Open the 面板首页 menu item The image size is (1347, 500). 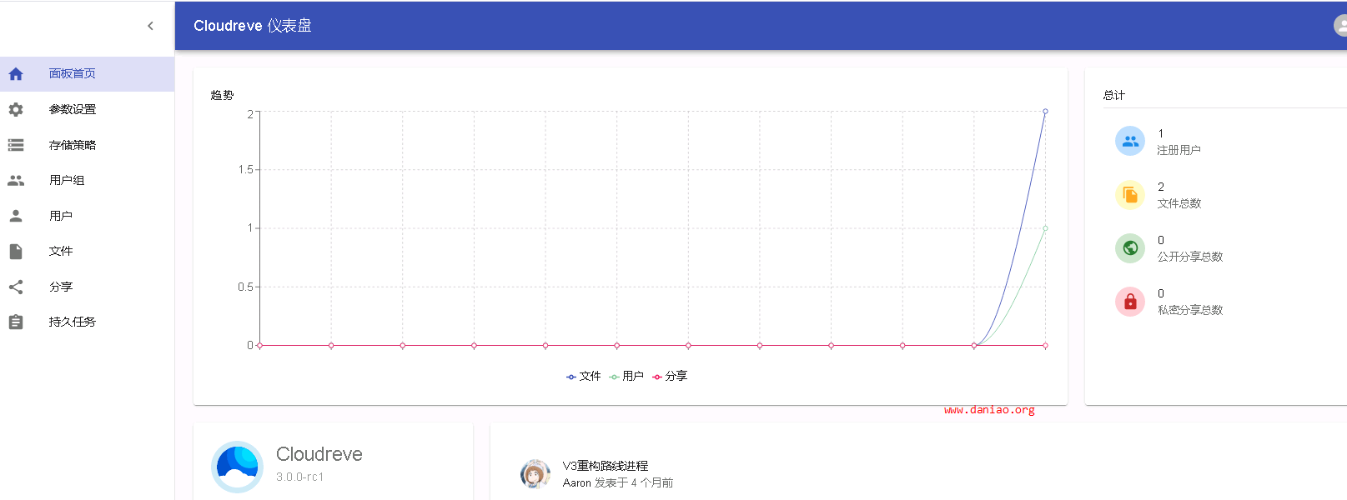click(87, 74)
